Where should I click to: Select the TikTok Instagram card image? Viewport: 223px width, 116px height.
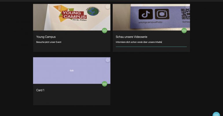[x=151, y=17]
